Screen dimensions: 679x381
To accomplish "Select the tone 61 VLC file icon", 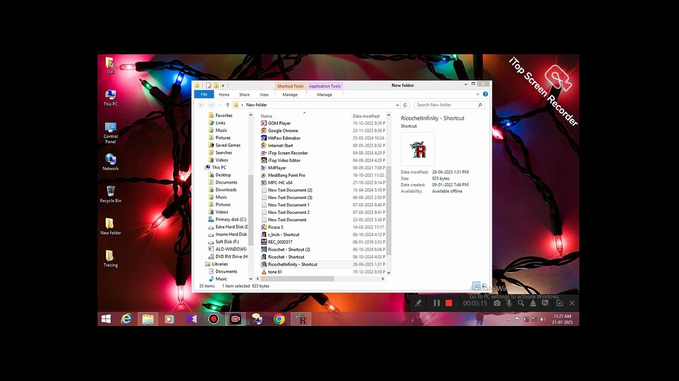I will click(264, 271).
